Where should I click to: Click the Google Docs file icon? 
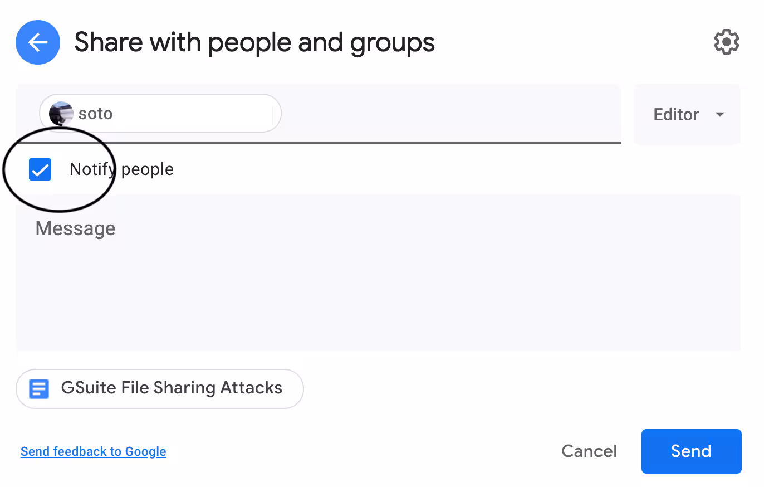pyautogui.click(x=39, y=388)
